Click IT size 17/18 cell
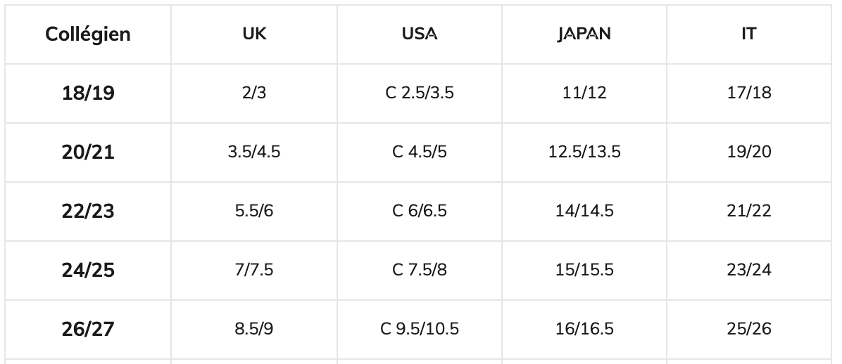Screen dimensions: 842x364 [749, 93]
